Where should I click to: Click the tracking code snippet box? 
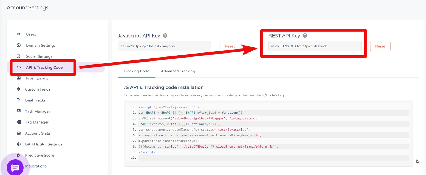(x=268, y=134)
